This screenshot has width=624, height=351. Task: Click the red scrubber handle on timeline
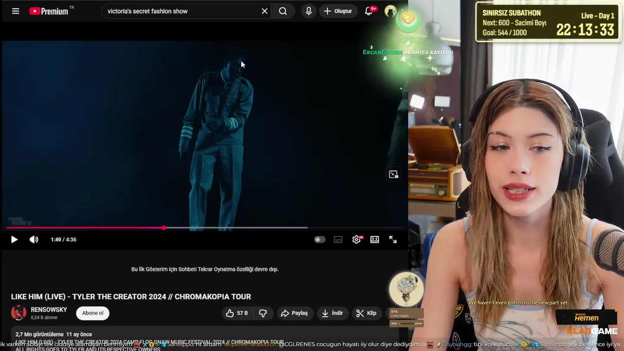click(164, 228)
